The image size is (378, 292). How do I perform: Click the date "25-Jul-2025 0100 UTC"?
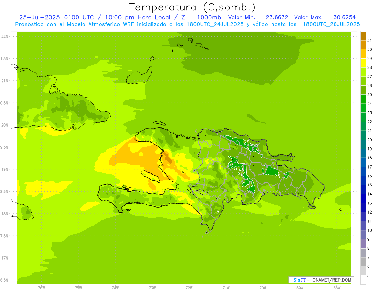(56, 17)
